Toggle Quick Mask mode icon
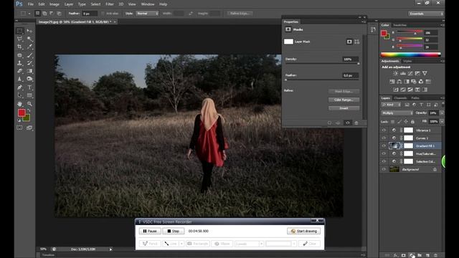The width and height of the screenshot is (459, 258). [x=19, y=128]
